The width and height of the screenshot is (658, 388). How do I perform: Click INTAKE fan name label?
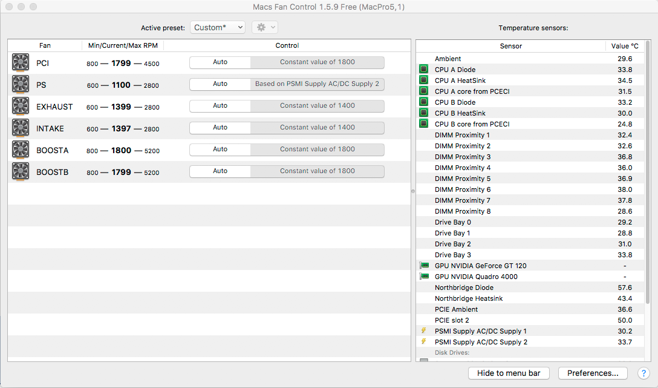coord(50,128)
